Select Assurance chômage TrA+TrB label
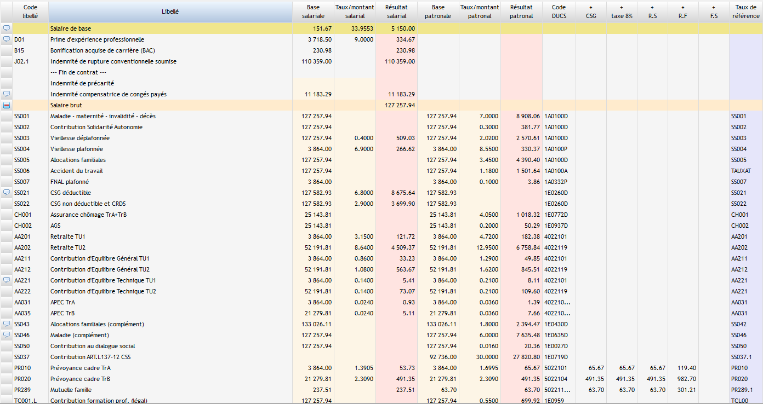 click(89, 215)
